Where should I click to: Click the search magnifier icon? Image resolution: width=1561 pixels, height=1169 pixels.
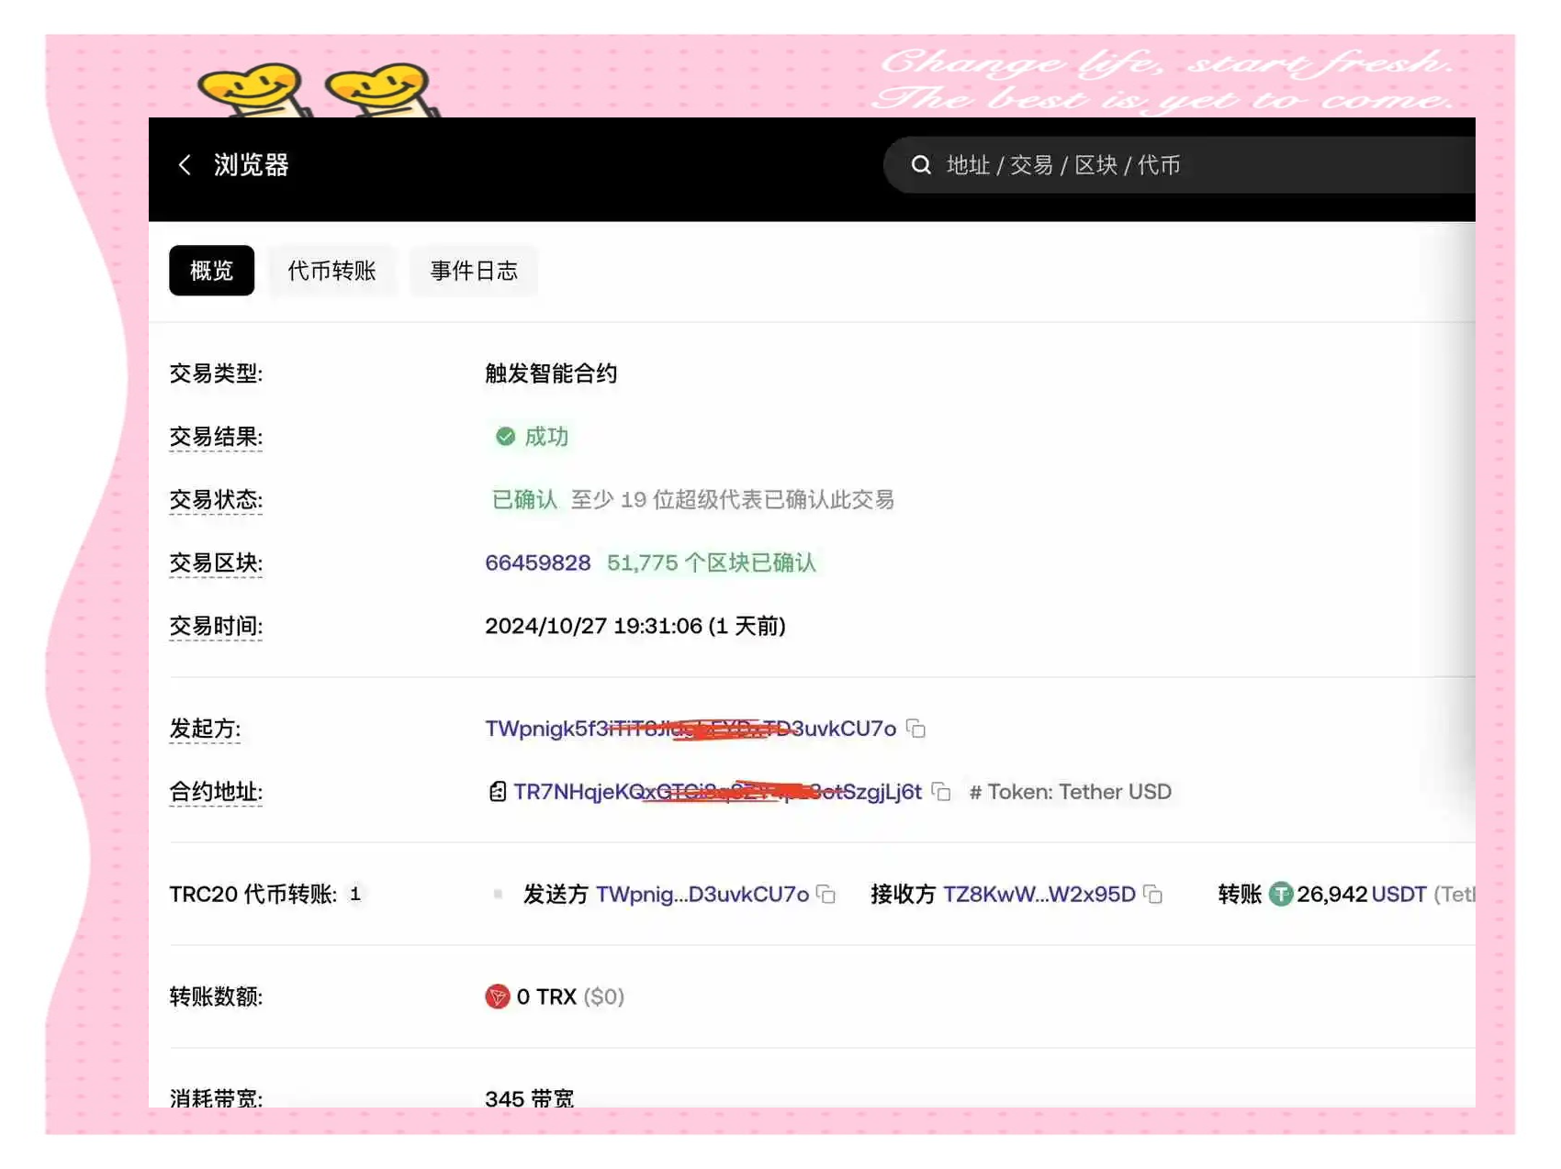coord(921,165)
